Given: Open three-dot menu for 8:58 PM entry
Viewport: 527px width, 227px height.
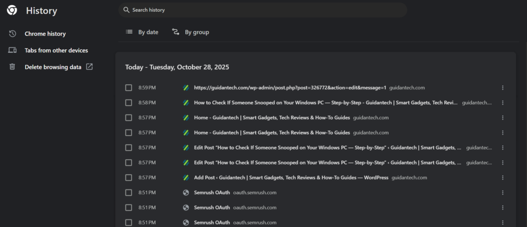Looking at the screenshot, I should pyautogui.click(x=503, y=103).
